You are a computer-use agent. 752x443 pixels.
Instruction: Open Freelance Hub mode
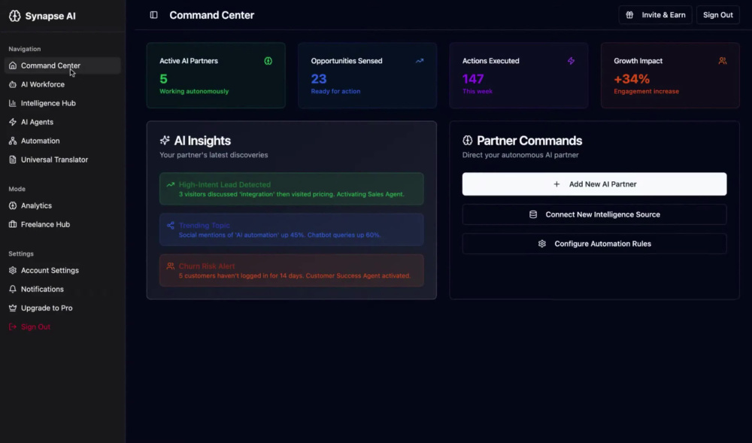[62, 224]
